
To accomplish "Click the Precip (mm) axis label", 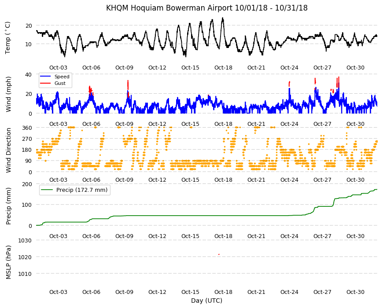I will pyautogui.click(x=8, y=206).
